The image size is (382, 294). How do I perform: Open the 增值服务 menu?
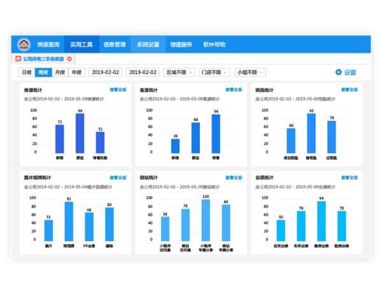coord(181,45)
